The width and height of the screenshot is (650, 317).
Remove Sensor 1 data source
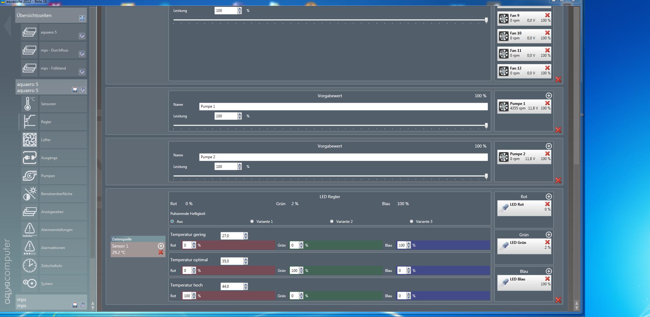click(161, 252)
